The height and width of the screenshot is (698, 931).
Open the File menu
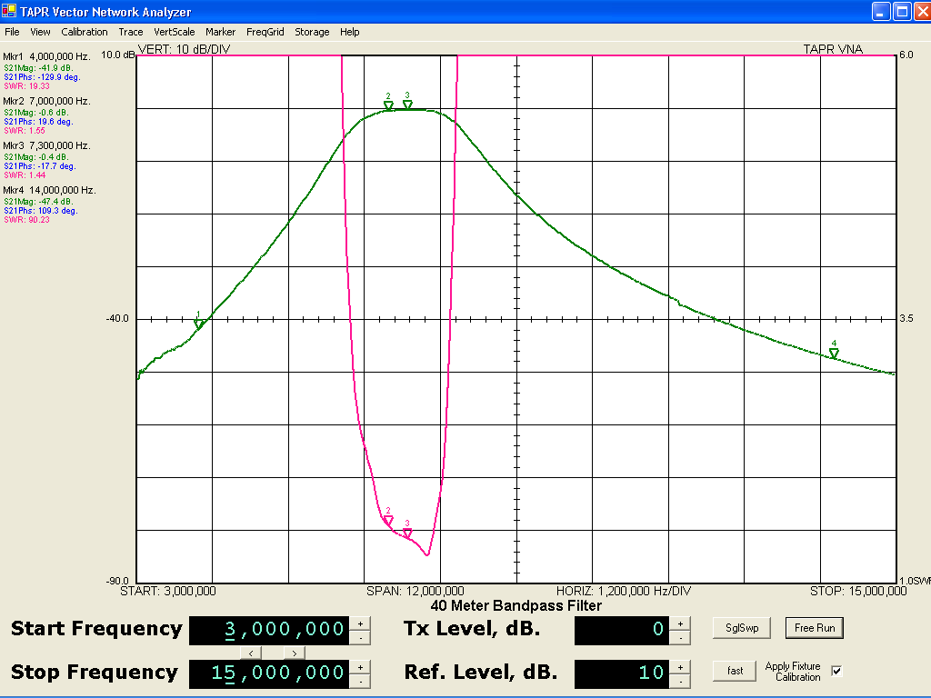pos(12,32)
